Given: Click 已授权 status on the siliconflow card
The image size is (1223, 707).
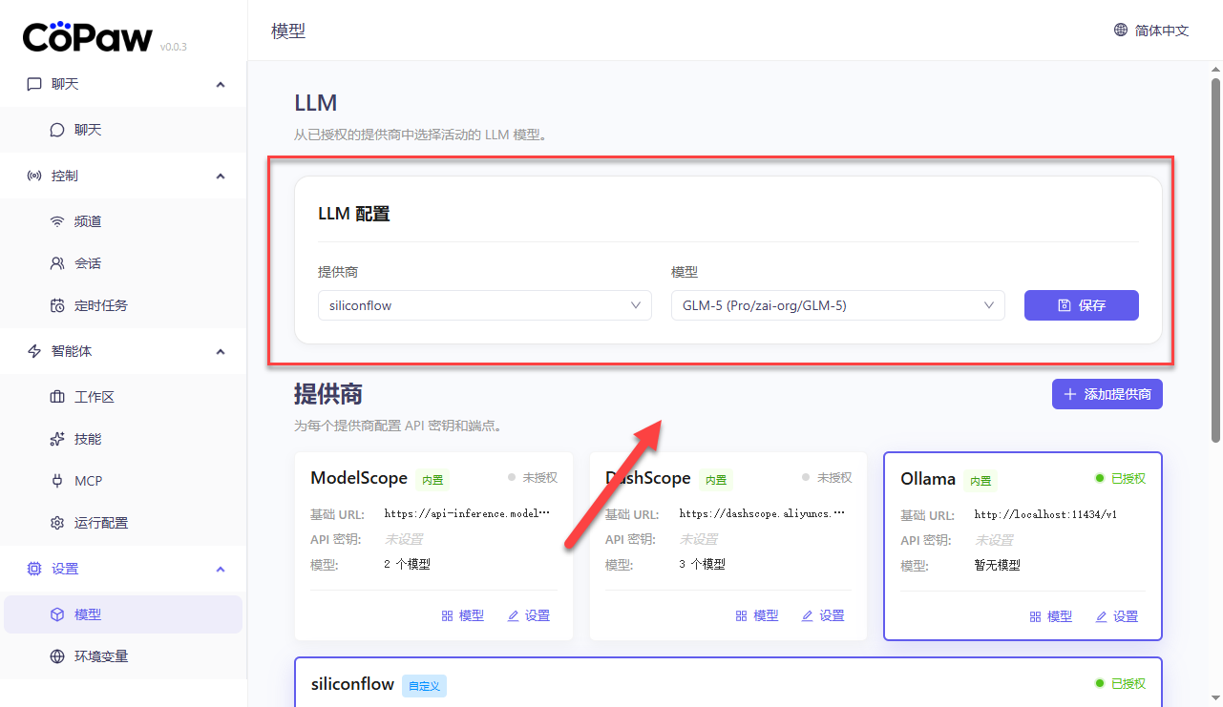Looking at the screenshot, I should tap(1121, 684).
